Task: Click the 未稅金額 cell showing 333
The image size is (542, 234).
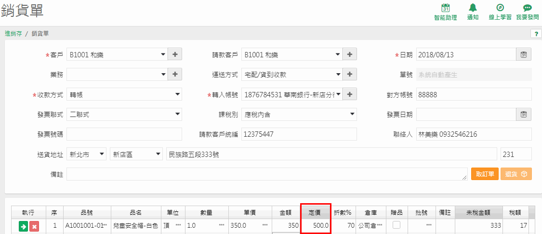Action: point(479,226)
